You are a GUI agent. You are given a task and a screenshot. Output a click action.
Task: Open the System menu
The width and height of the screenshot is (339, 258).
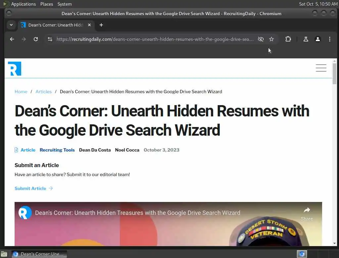(65, 4)
